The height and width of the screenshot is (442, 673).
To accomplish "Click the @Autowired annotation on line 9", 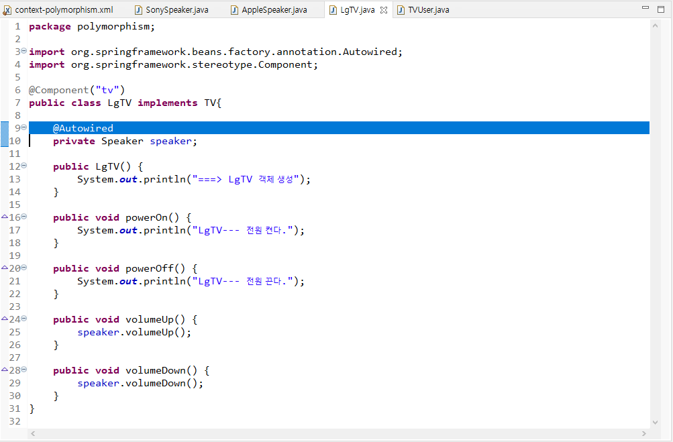I will [x=83, y=128].
